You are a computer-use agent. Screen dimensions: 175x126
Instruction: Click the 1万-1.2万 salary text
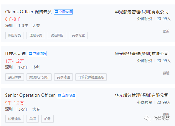pyautogui.click(x=14, y=61)
